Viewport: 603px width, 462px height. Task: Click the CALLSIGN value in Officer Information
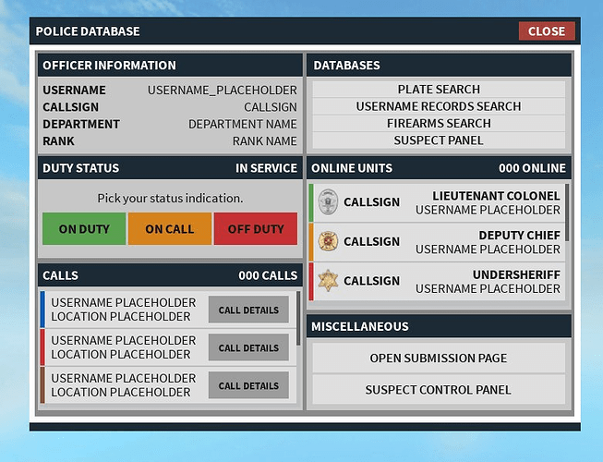coord(271,107)
